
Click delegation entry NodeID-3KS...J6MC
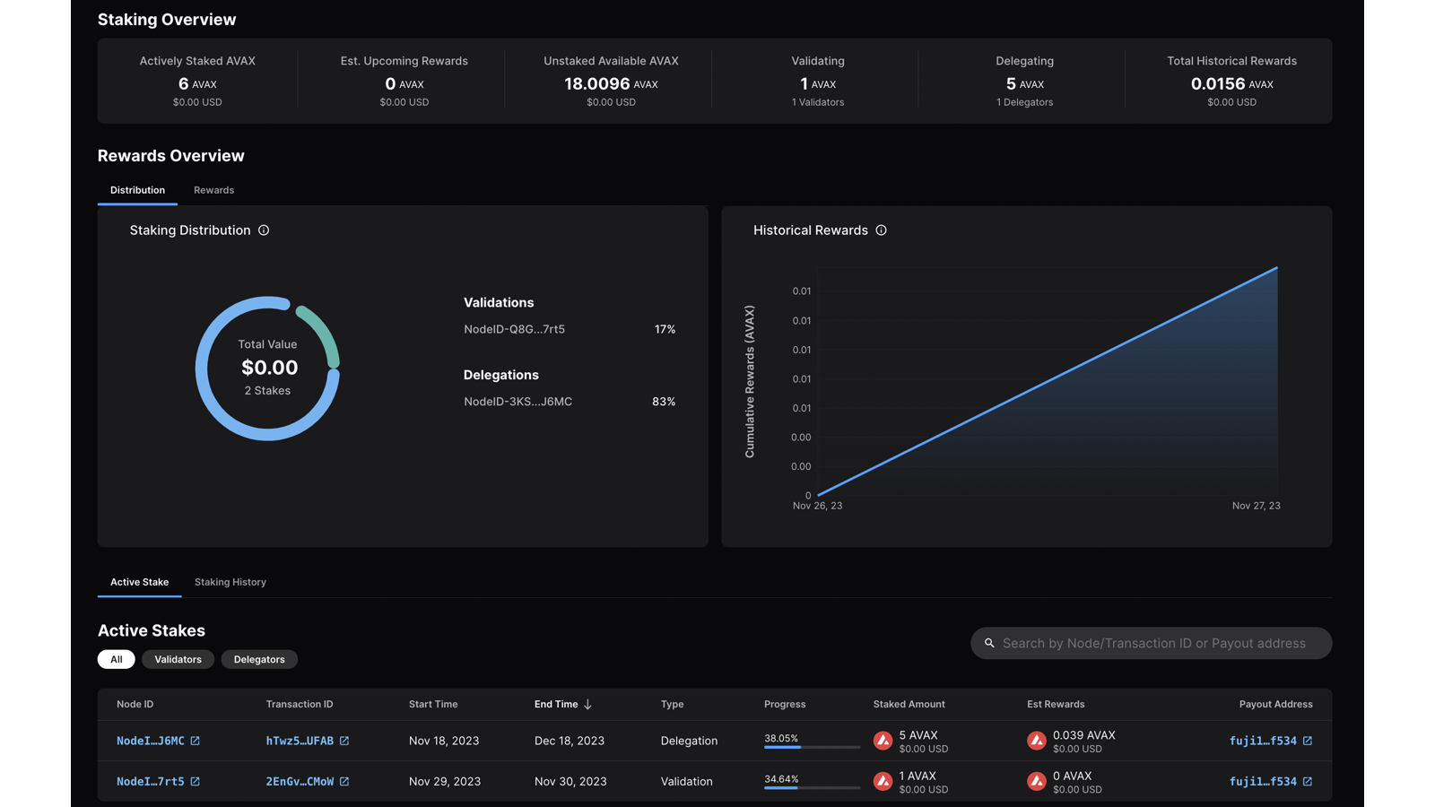(x=517, y=402)
